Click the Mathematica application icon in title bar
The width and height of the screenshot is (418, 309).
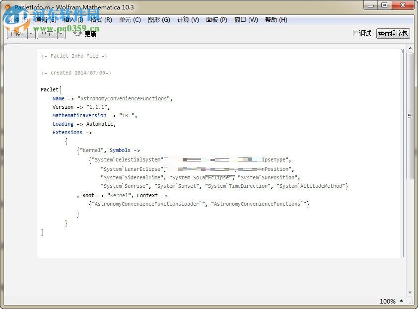pos(6,6)
